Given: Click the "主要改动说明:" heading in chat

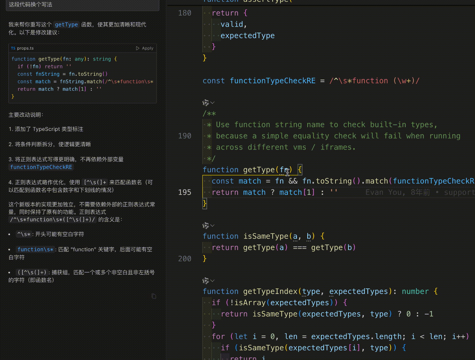Looking at the screenshot, I should click(x=26, y=115).
